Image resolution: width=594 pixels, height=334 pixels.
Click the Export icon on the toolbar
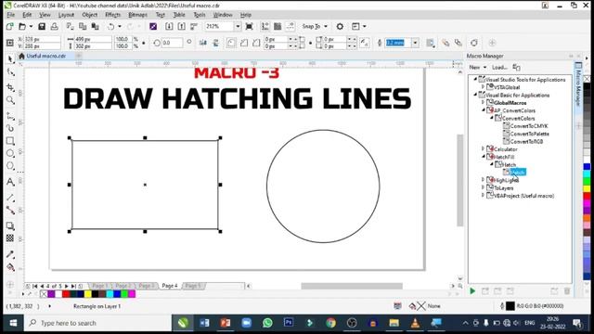click(182, 26)
